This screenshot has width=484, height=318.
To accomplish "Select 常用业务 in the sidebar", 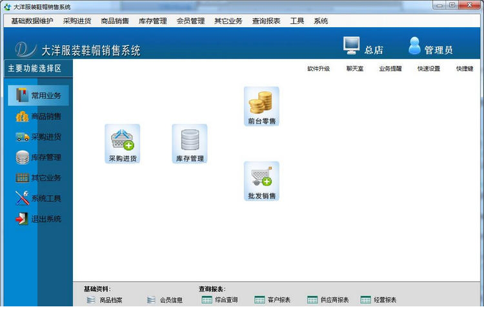I will [38, 96].
